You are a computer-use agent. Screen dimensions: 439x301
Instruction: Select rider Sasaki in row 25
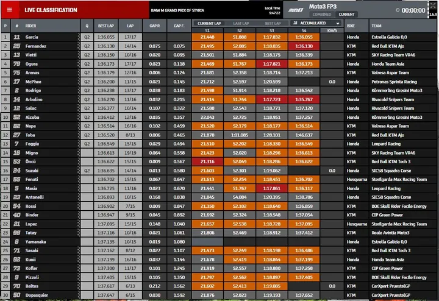(32, 250)
